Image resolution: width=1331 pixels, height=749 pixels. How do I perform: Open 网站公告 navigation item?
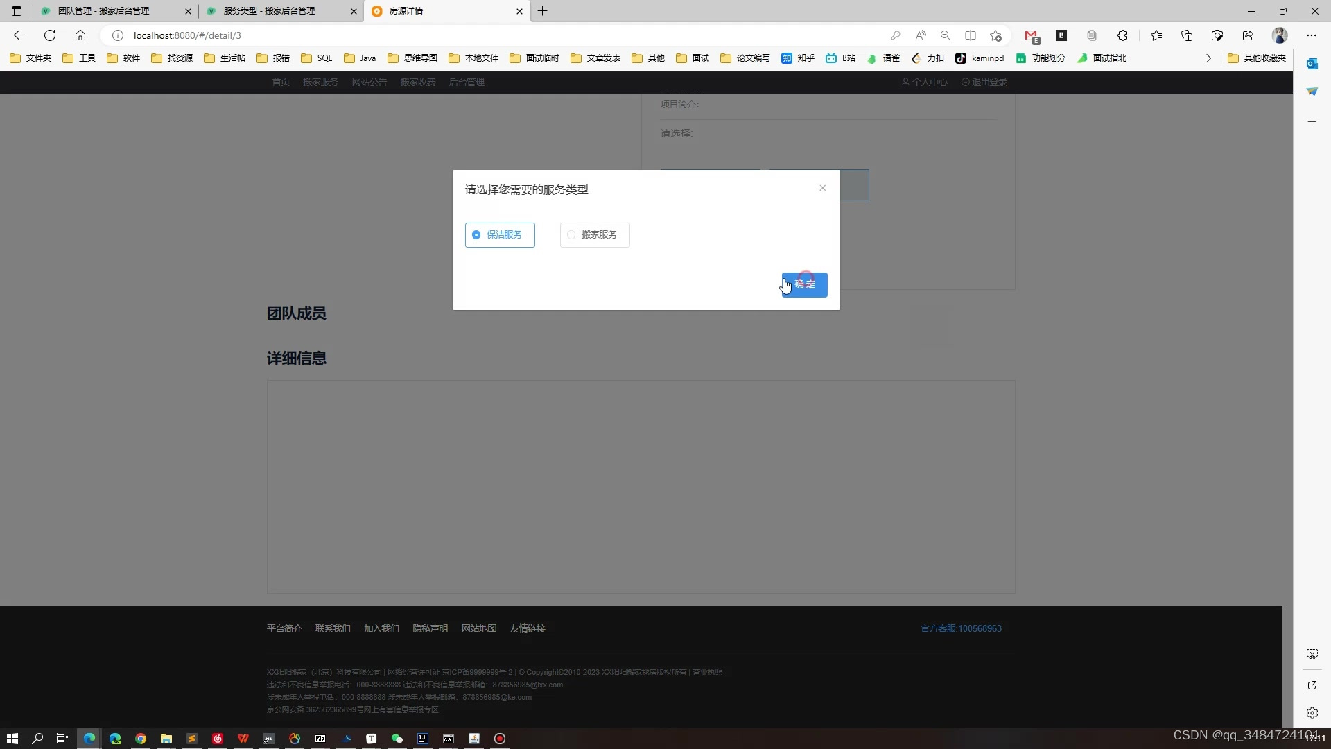[369, 82]
